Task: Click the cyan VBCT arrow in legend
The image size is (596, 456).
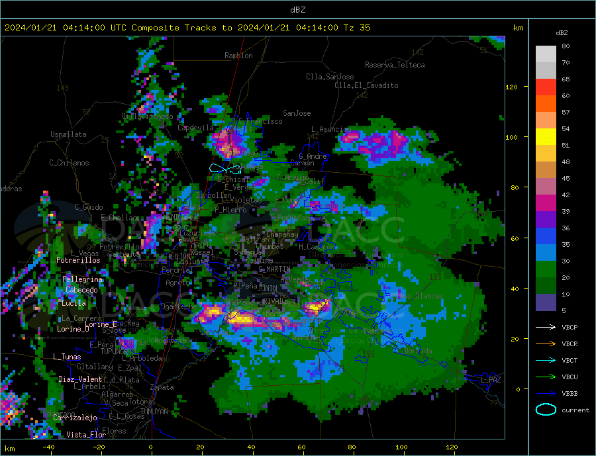Action: pos(546,360)
